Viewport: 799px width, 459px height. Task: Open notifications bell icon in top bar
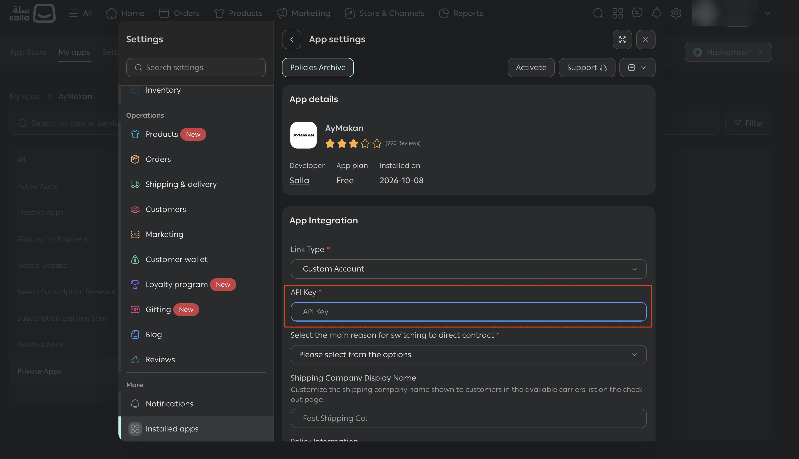pos(657,13)
